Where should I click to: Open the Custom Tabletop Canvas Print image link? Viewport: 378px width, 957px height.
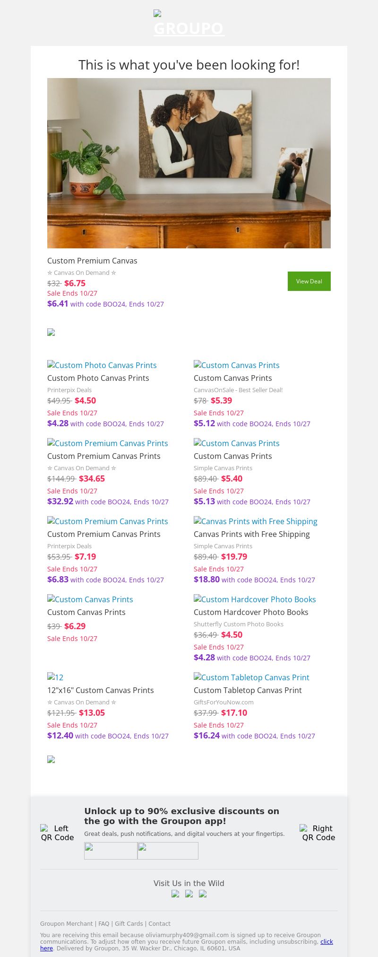coord(251,677)
